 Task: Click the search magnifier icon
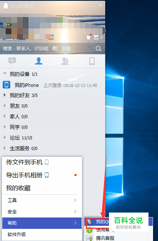click(98, 49)
